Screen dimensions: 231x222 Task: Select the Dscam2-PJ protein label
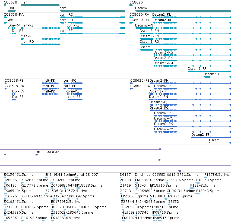(x=158, y=102)
